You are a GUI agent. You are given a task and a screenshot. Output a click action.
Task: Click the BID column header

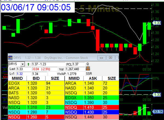pos(36,78)
